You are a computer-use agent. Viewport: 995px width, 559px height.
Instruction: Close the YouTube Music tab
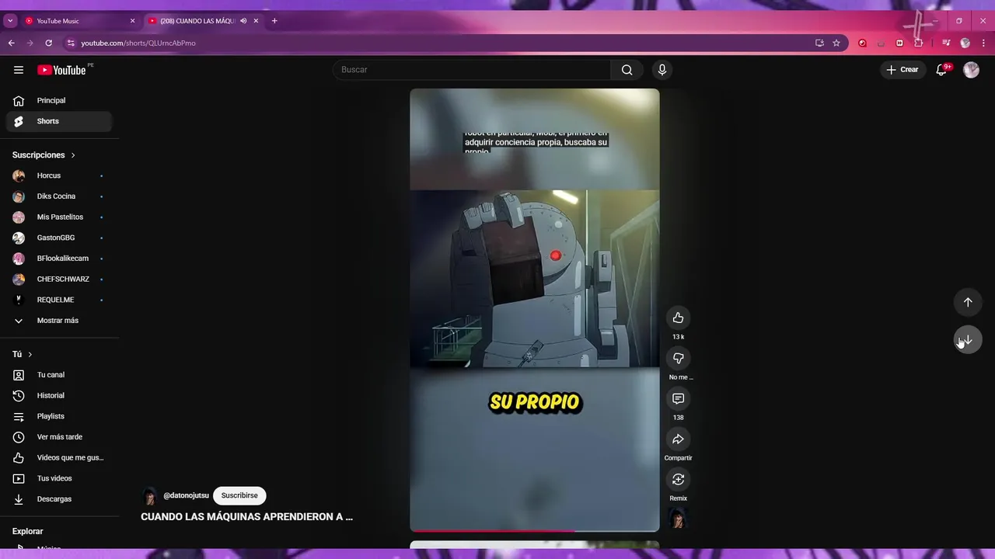tap(132, 21)
